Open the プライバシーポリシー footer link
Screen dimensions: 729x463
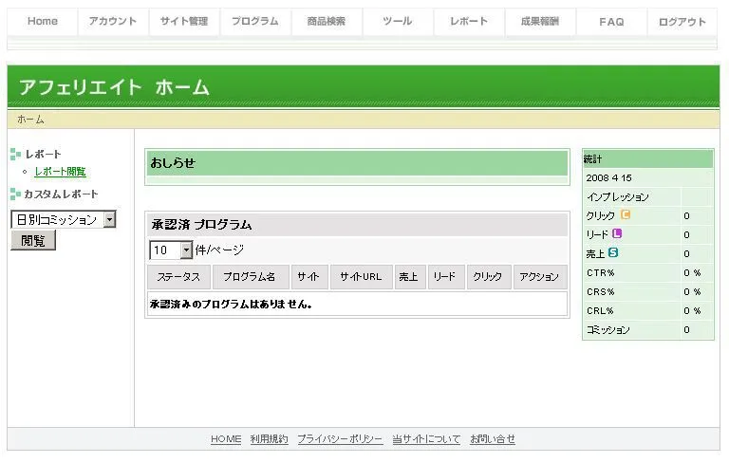[340, 439]
